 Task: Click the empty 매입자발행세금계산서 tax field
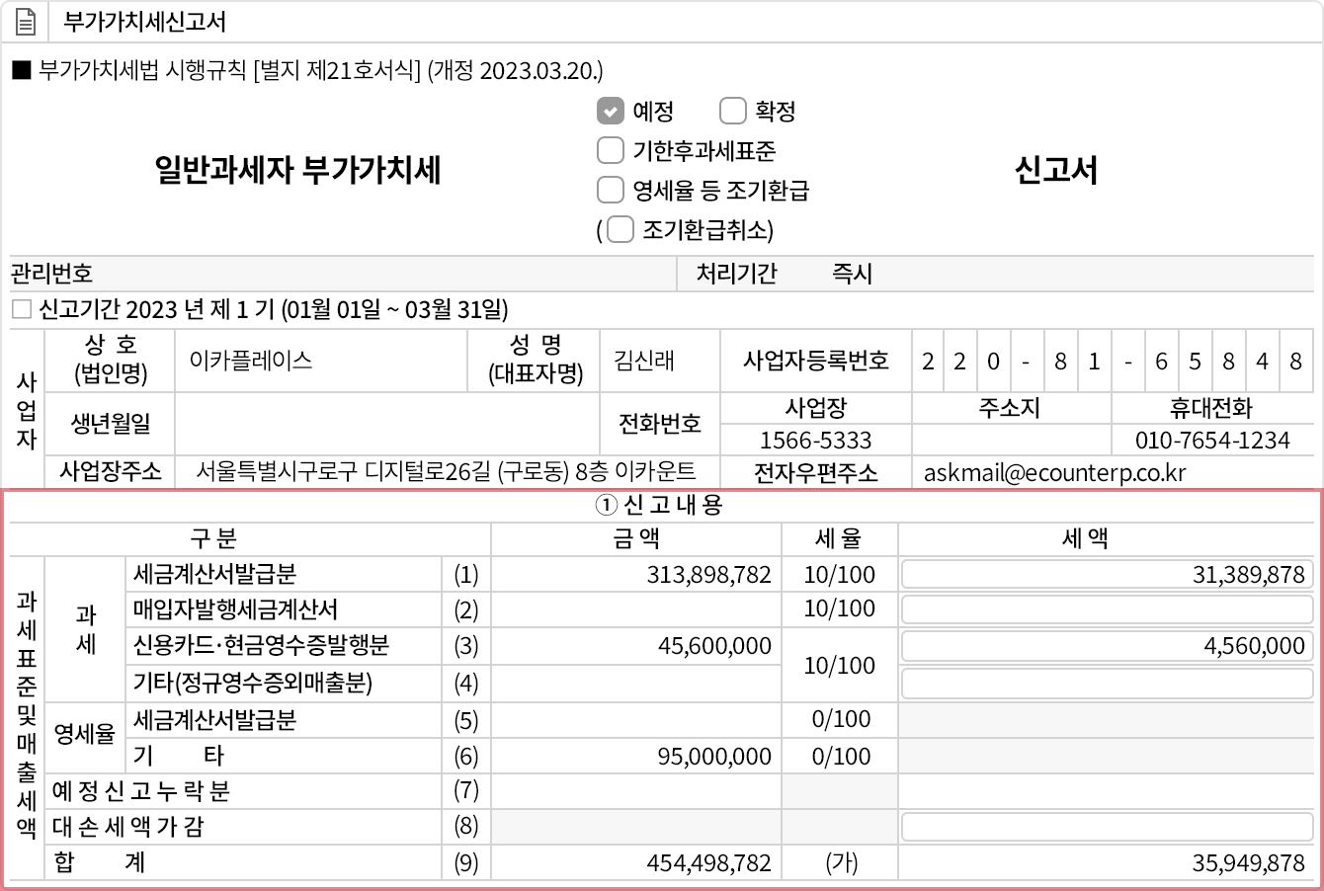coord(1102,609)
